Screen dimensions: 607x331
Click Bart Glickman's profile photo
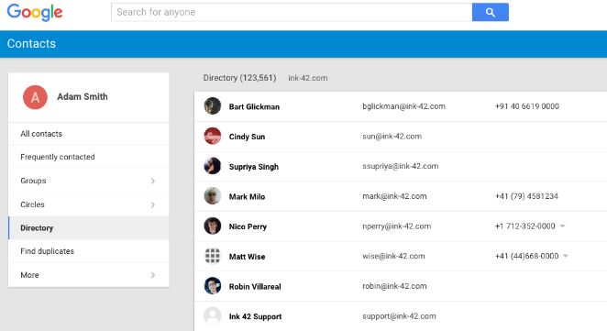[x=213, y=106]
